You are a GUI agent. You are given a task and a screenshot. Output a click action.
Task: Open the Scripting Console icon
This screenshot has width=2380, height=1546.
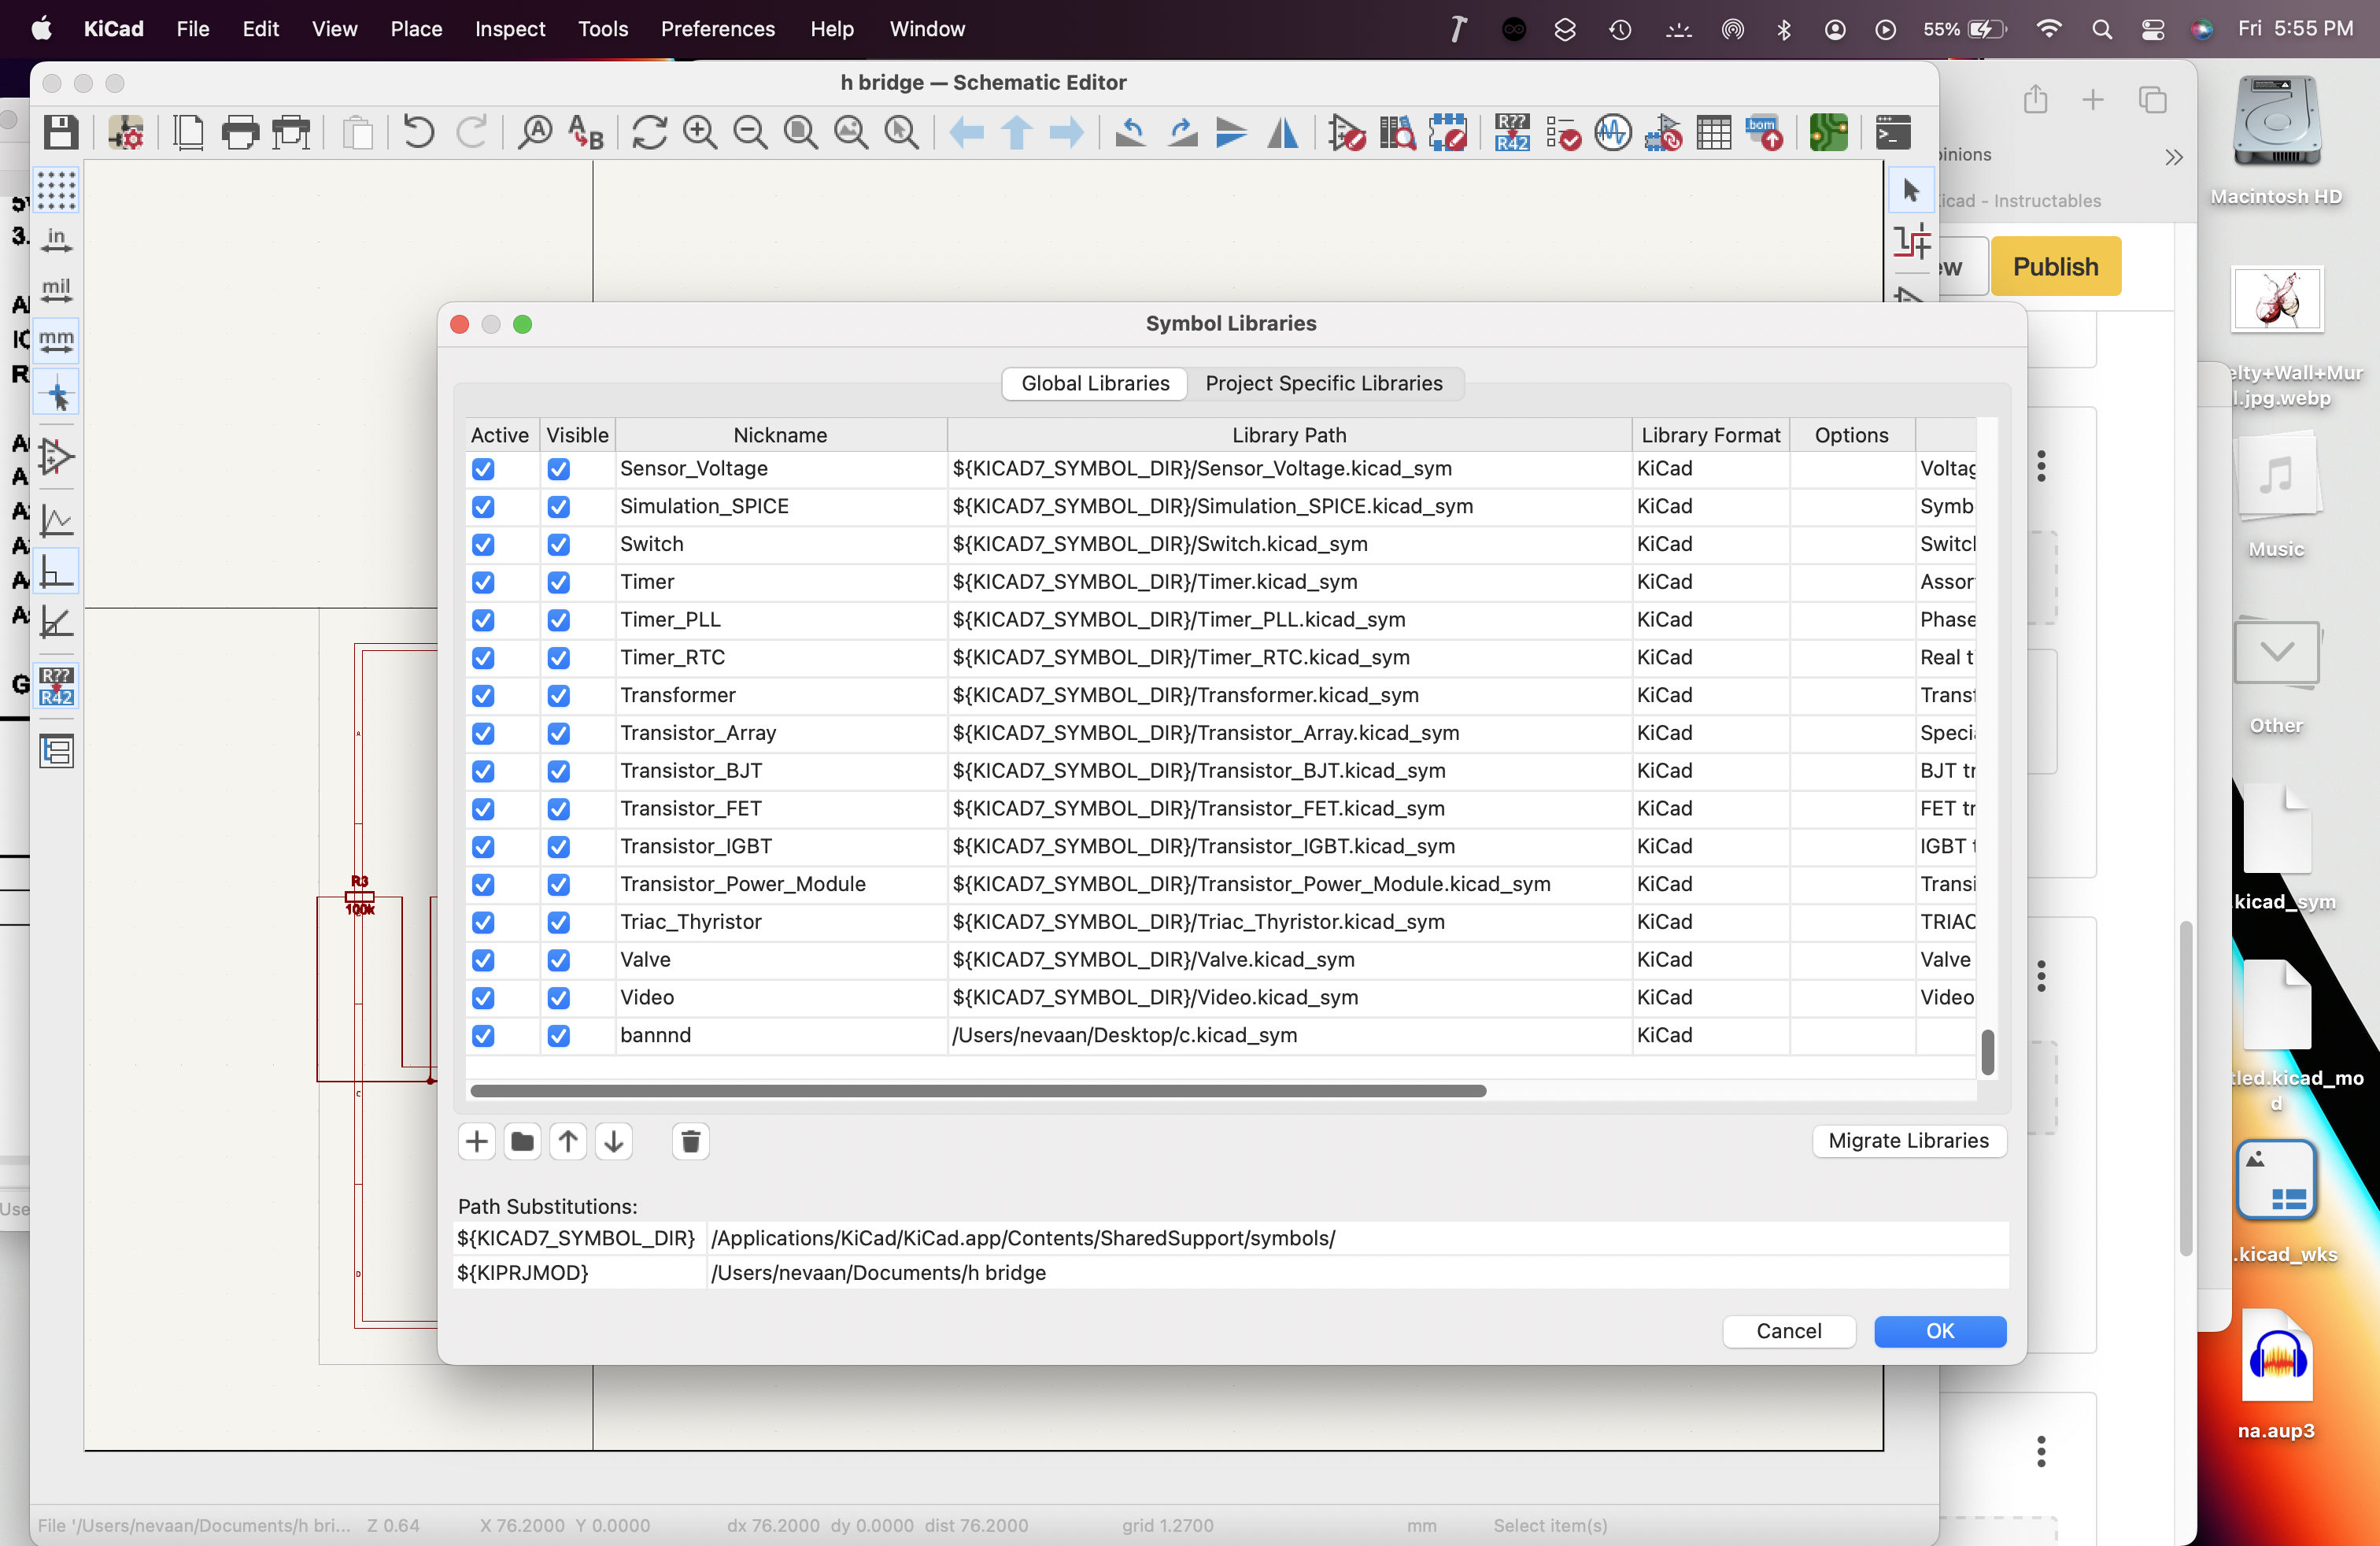(x=1893, y=132)
